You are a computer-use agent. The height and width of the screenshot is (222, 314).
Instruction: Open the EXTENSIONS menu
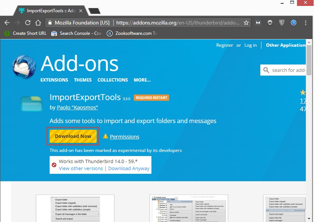[54, 80]
